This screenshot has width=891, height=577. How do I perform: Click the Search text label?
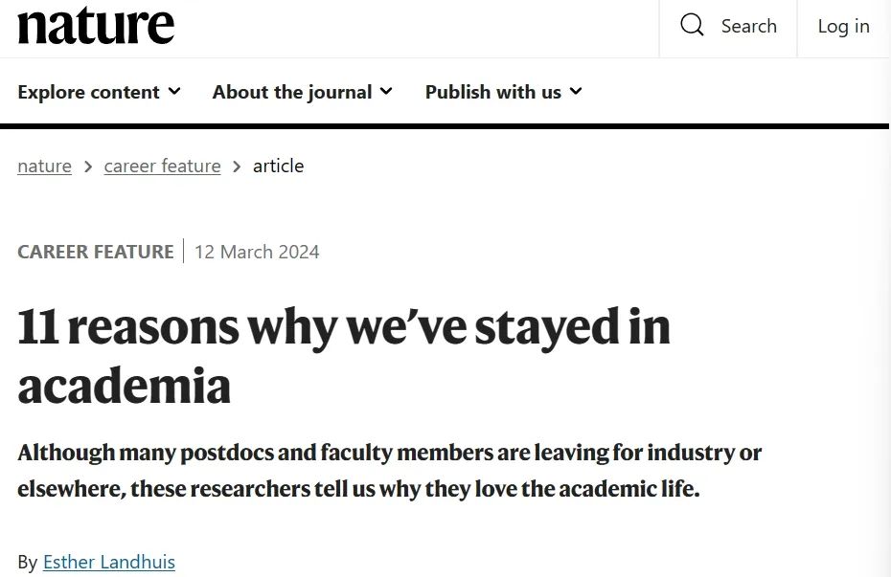click(749, 26)
